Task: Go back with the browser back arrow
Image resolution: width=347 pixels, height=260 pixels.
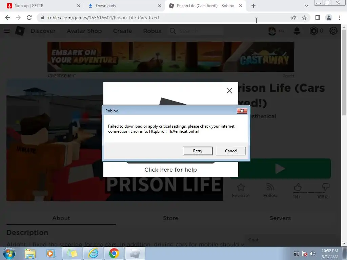Action: pyautogui.click(x=7, y=18)
